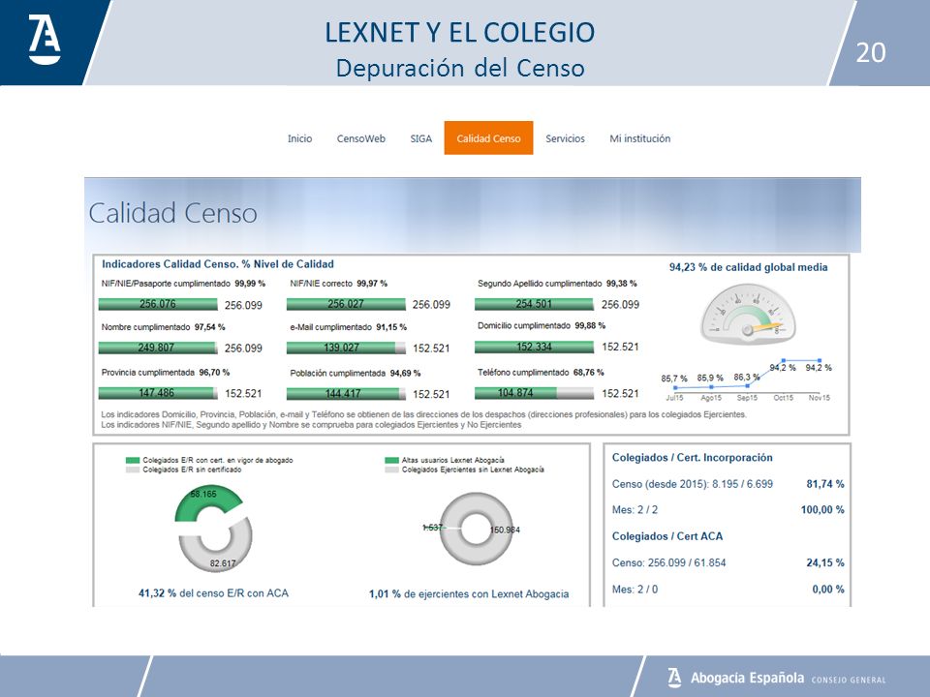The height and width of the screenshot is (697, 930).
Task: Click the orange Calidad Censo tab
Action: [x=488, y=138]
